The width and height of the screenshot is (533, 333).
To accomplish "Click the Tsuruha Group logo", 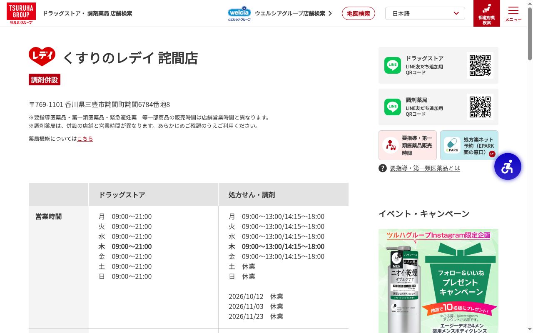I will pos(21,13).
